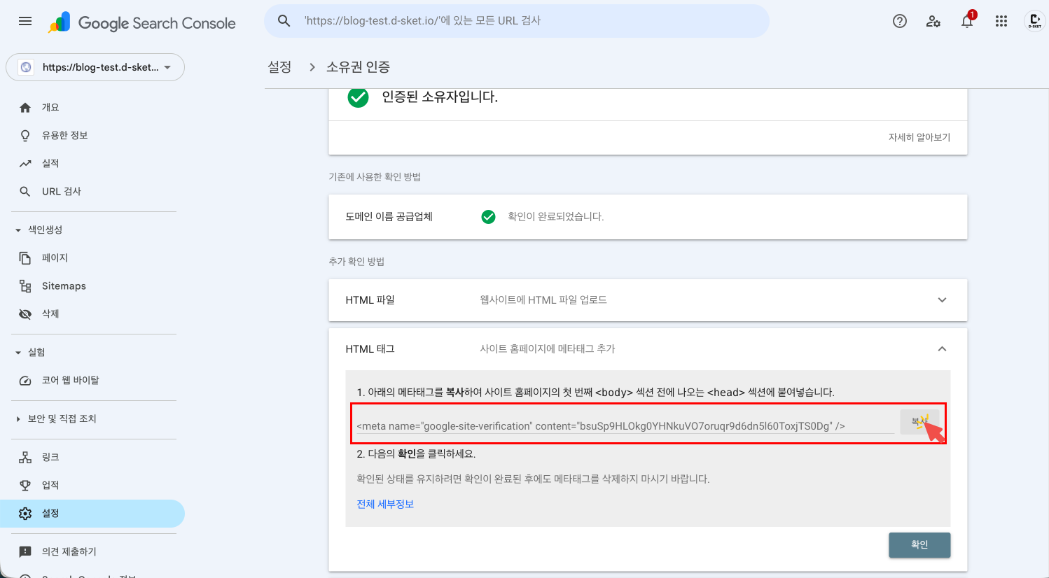Image resolution: width=1049 pixels, height=578 pixels.
Task: Open the Google apps grid
Action: [x=1001, y=21]
